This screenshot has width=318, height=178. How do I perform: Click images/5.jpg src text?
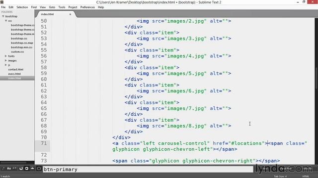[x=185, y=74]
